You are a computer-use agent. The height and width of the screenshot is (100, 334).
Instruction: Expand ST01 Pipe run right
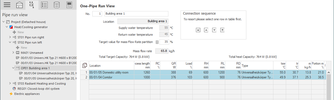pyautogui.click(x=10, y=37)
